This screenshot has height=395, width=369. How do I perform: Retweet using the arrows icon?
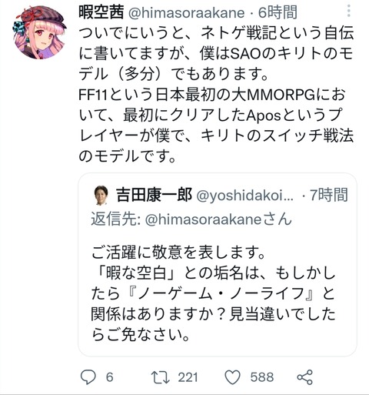click(160, 377)
